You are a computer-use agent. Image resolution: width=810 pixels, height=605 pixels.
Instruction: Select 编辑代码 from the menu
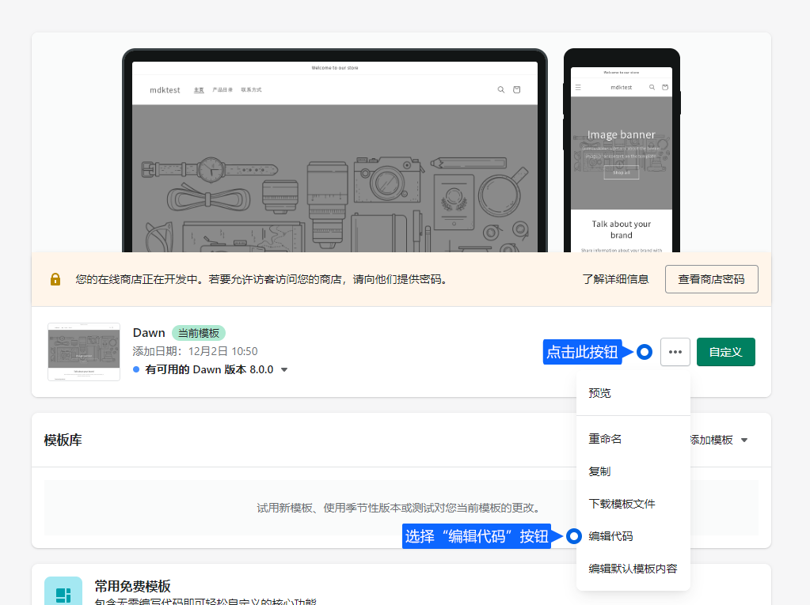coord(610,536)
